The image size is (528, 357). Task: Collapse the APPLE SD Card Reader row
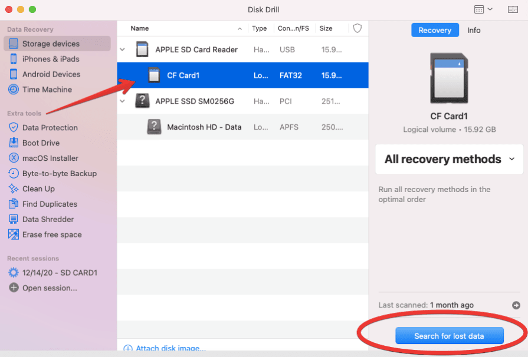[123, 50]
